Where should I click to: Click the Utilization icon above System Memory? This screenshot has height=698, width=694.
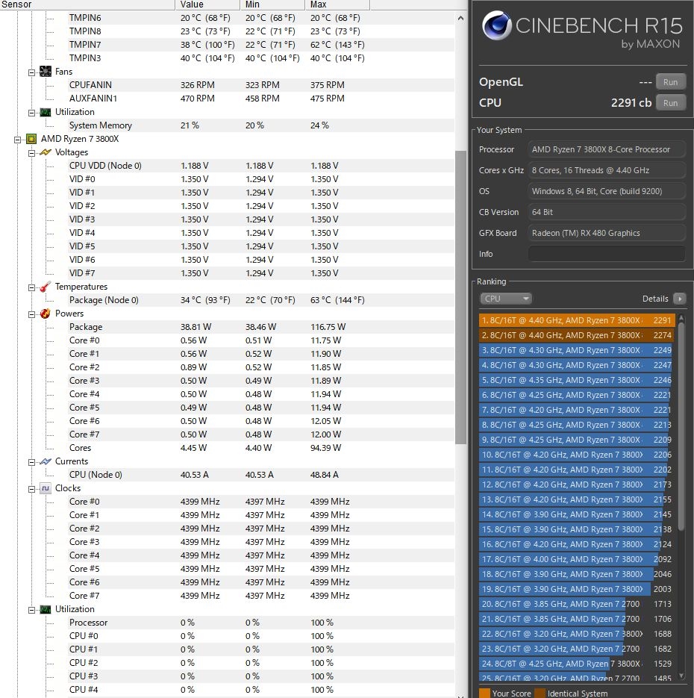[x=46, y=112]
